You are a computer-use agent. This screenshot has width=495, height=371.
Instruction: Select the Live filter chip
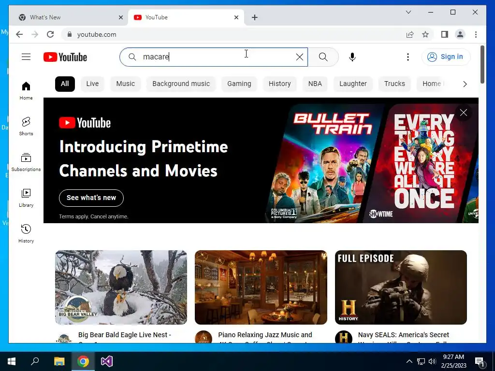pyautogui.click(x=92, y=84)
